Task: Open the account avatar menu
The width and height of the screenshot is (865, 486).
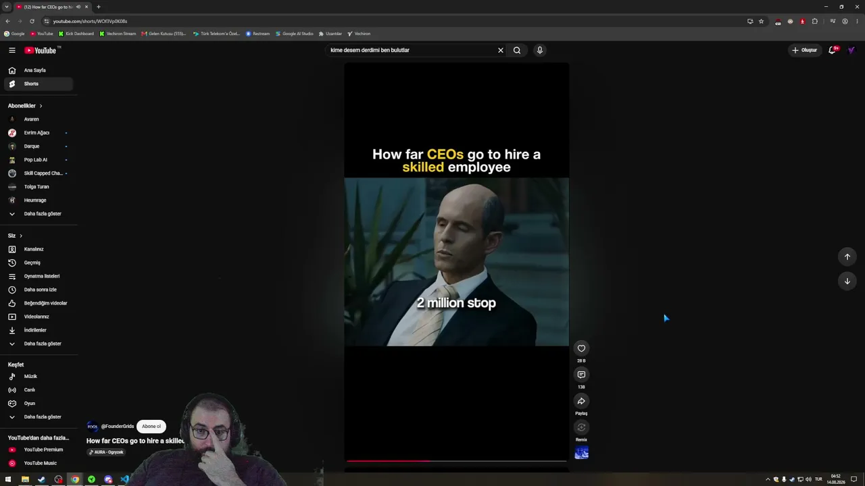Action: (851, 50)
